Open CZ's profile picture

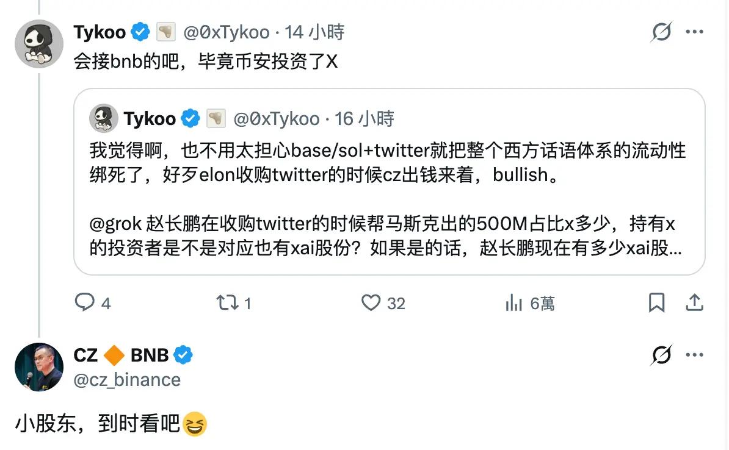(x=38, y=366)
